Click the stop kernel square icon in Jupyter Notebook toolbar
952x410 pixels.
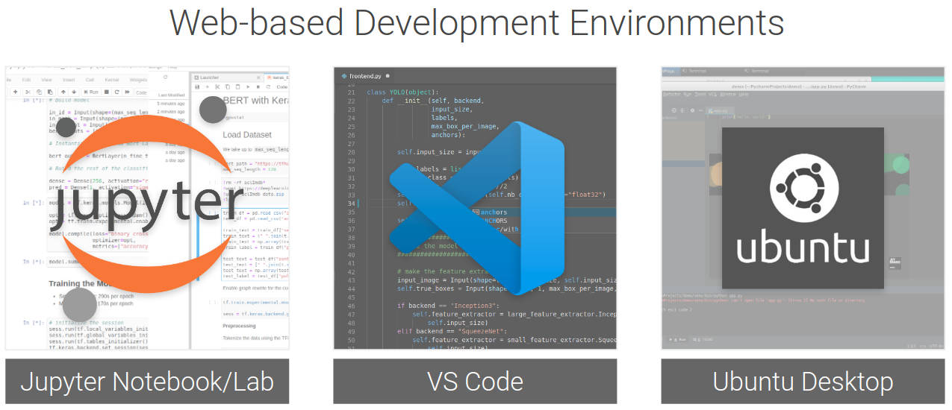(x=106, y=92)
